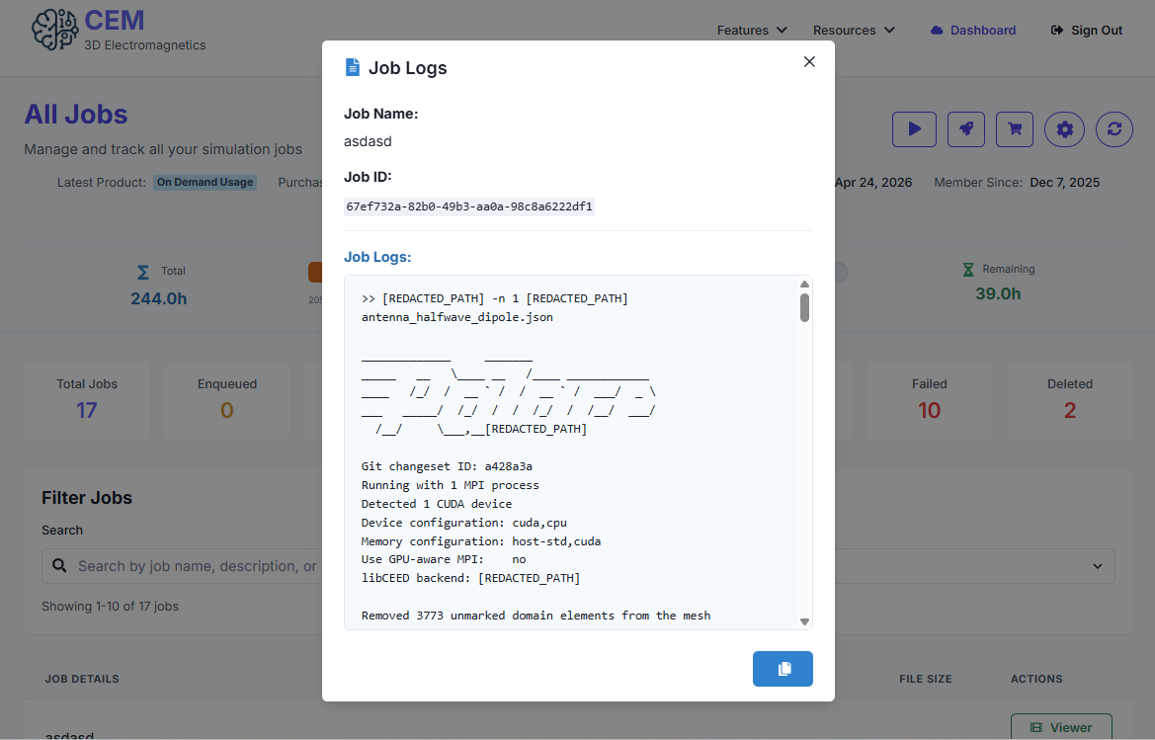Viewport: 1155px width, 740px height.
Task: Click the Remaining '39.0h' value
Action: 998,293
